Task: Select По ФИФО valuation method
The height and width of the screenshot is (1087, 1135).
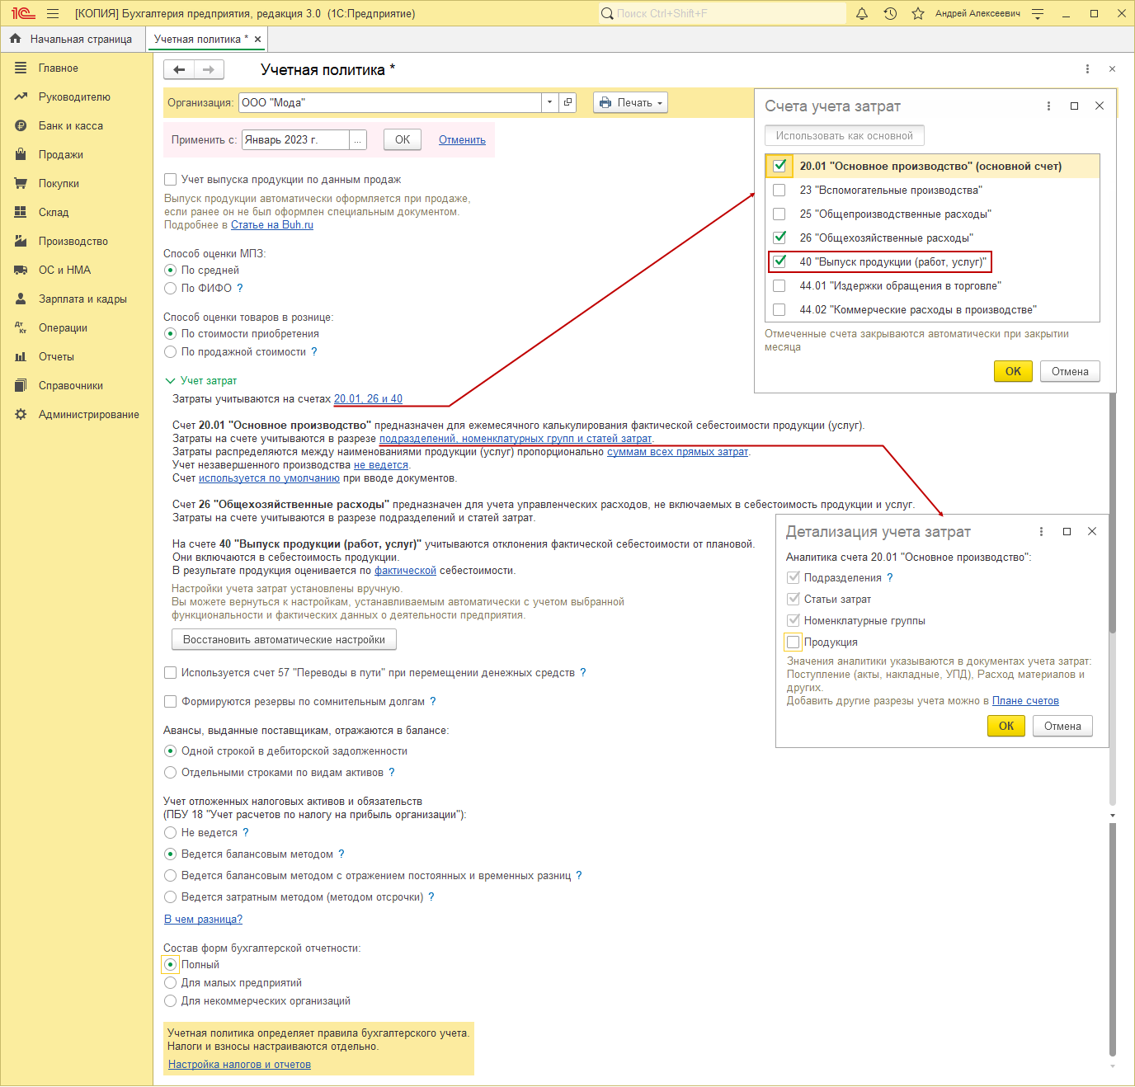Action: click(171, 288)
